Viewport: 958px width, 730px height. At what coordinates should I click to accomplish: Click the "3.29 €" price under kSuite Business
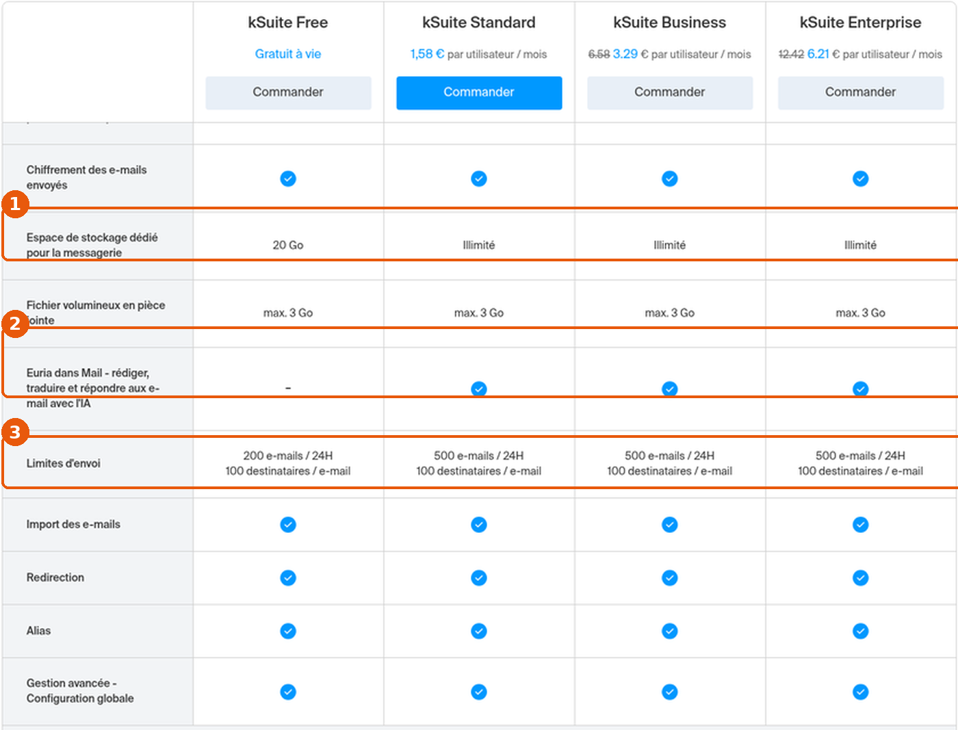630,54
